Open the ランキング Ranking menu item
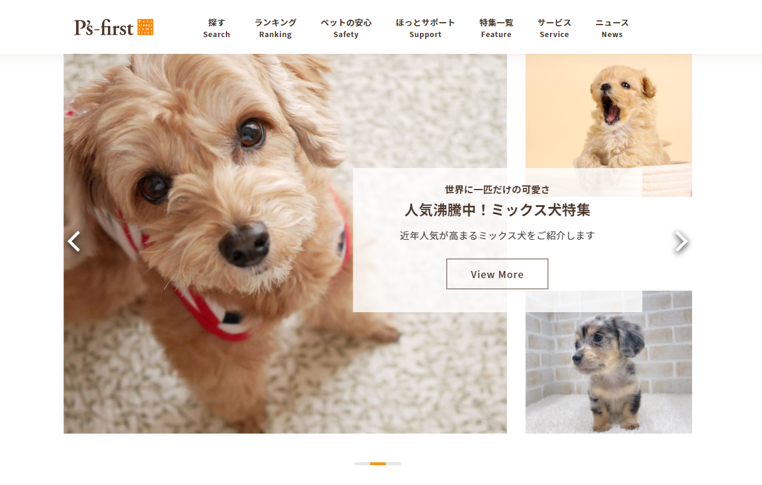 pos(275,28)
